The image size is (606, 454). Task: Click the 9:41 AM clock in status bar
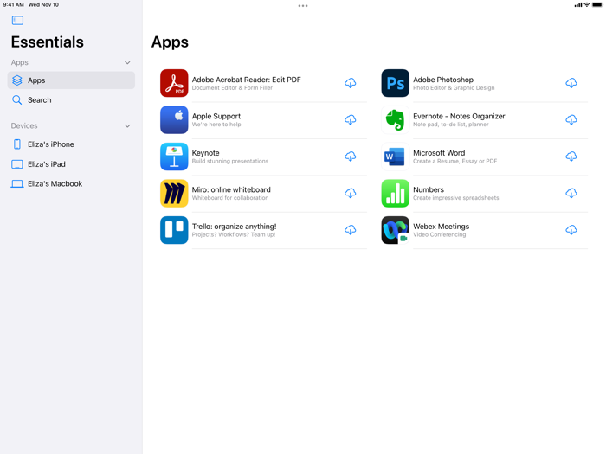(x=14, y=4)
